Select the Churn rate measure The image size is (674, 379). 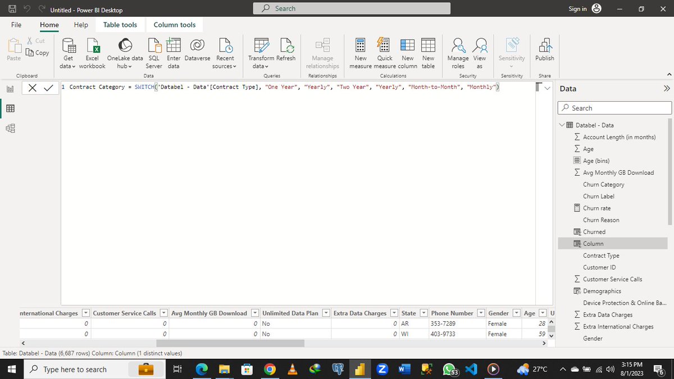pyautogui.click(x=596, y=208)
